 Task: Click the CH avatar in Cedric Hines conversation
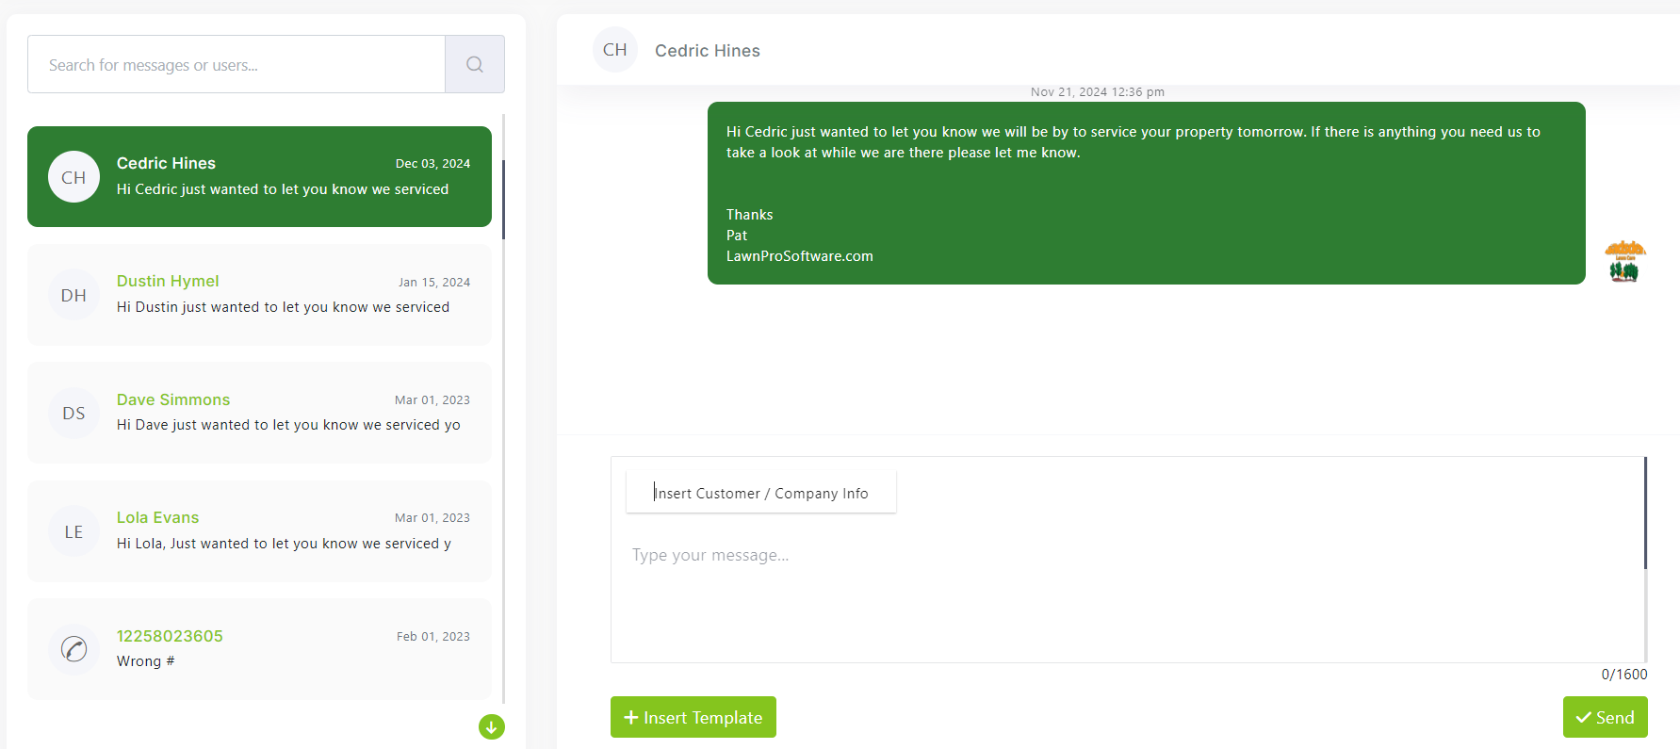(x=73, y=177)
